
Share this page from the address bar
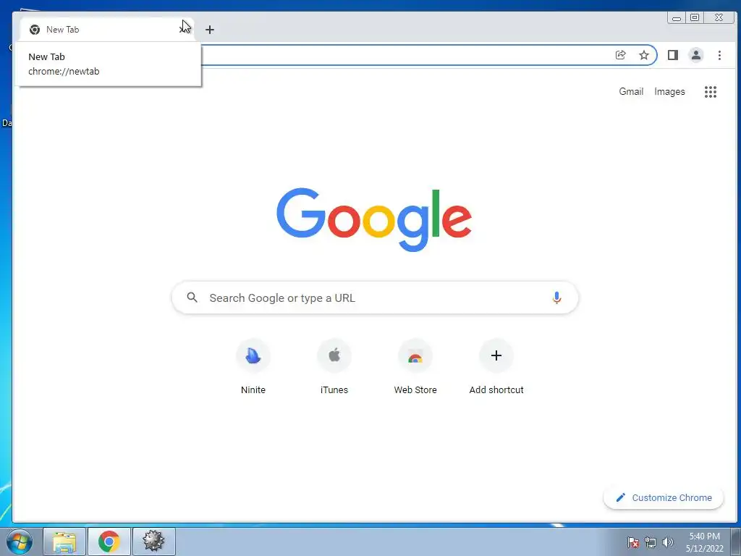tap(620, 55)
